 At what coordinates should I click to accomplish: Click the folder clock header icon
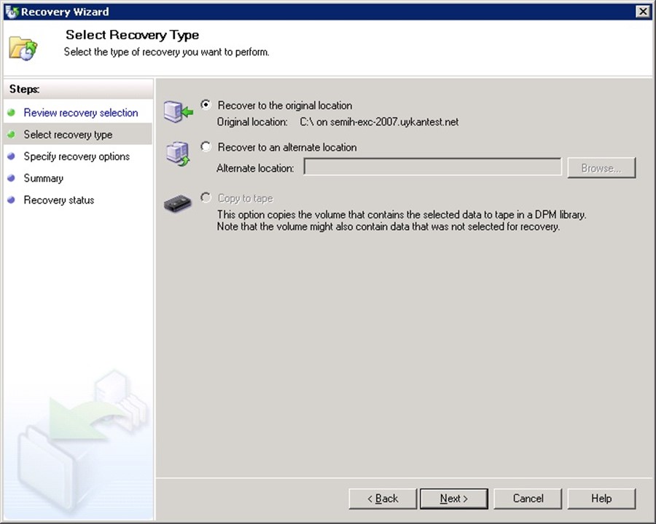(x=23, y=48)
